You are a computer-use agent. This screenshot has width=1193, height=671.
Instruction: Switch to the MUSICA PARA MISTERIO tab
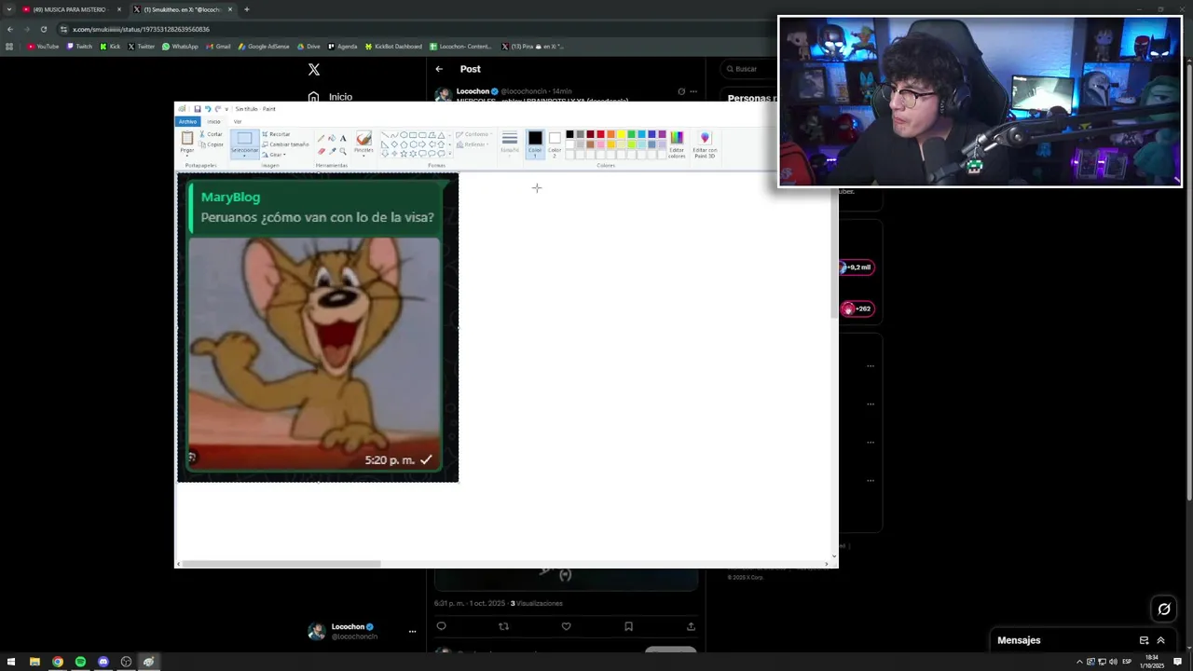[71, 9]
